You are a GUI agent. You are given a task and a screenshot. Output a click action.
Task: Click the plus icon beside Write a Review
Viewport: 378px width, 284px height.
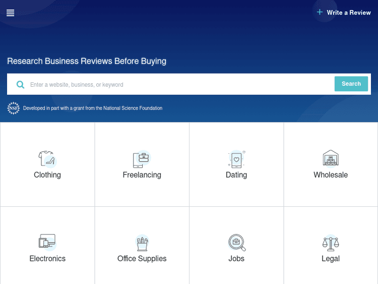[320, 12]
